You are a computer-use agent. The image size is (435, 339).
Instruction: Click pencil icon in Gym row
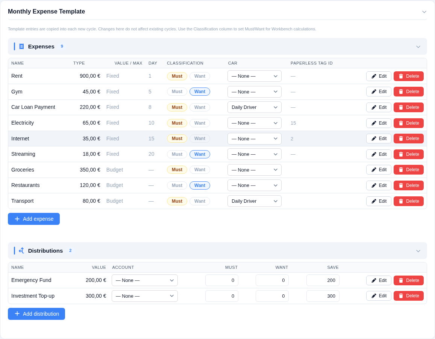click(374, 92)
